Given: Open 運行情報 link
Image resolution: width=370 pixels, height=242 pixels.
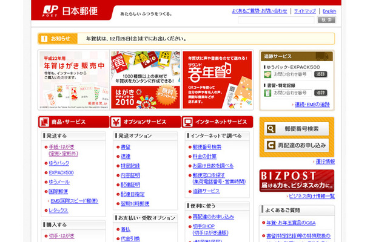Looking at the screenshot, I should (325, 162).
